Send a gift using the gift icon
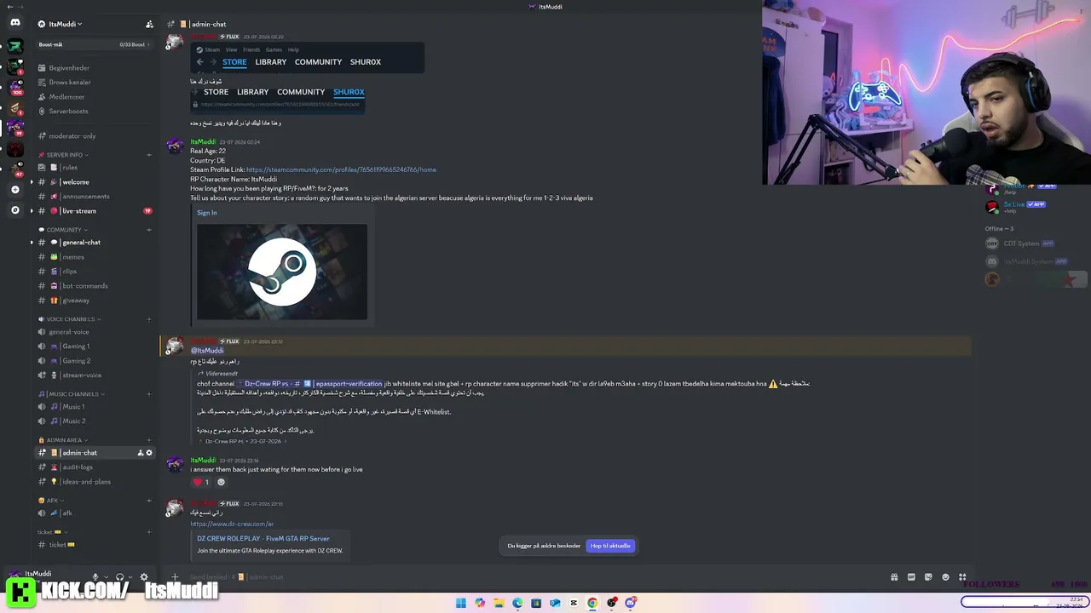 click(894, 577)
